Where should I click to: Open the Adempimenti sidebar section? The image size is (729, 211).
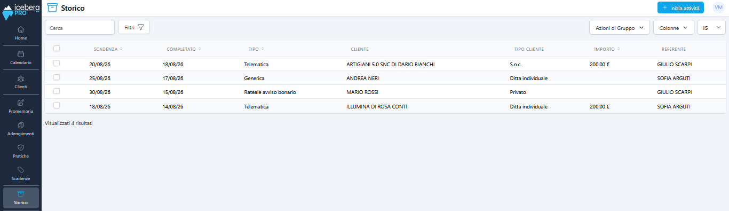coord(21,128)
